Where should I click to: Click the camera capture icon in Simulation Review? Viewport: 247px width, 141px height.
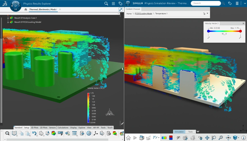click(x=148, y=138)
